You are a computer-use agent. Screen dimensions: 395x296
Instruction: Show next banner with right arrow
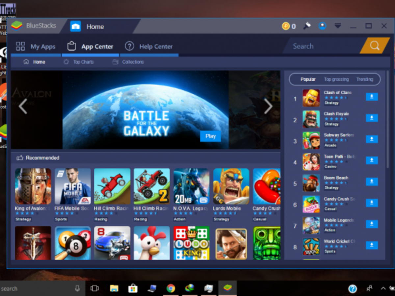click(268, 106)
